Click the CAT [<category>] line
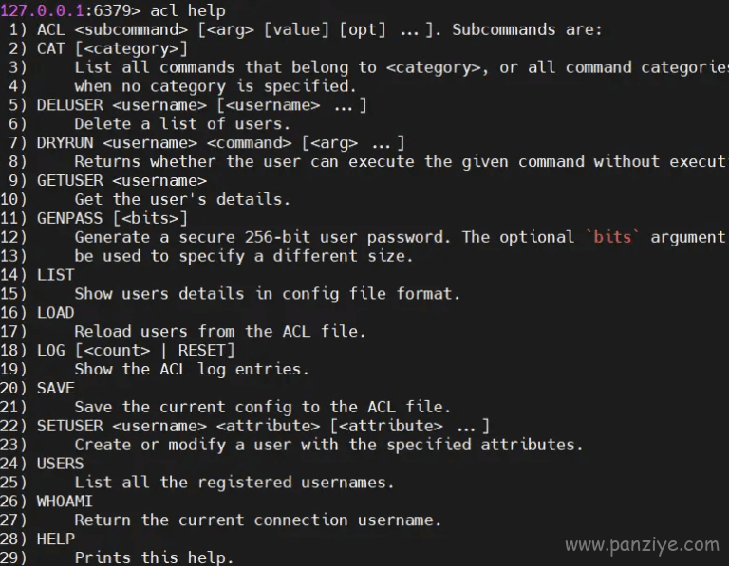 [x=112, y=48]
